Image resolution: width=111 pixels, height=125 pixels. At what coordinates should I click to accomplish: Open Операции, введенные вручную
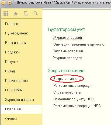(79, 44)
